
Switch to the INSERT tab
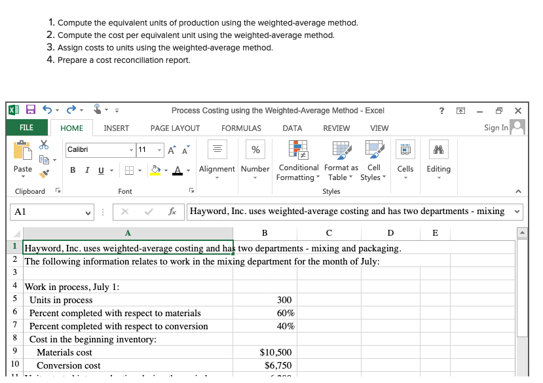point(117,128)
